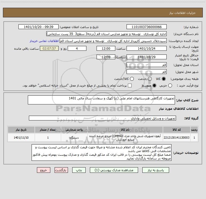Image resolution: width=206 pixels, height=199 pixels.
Task: Select the کالا/خدمت radio option
Action: click(132, 79)
